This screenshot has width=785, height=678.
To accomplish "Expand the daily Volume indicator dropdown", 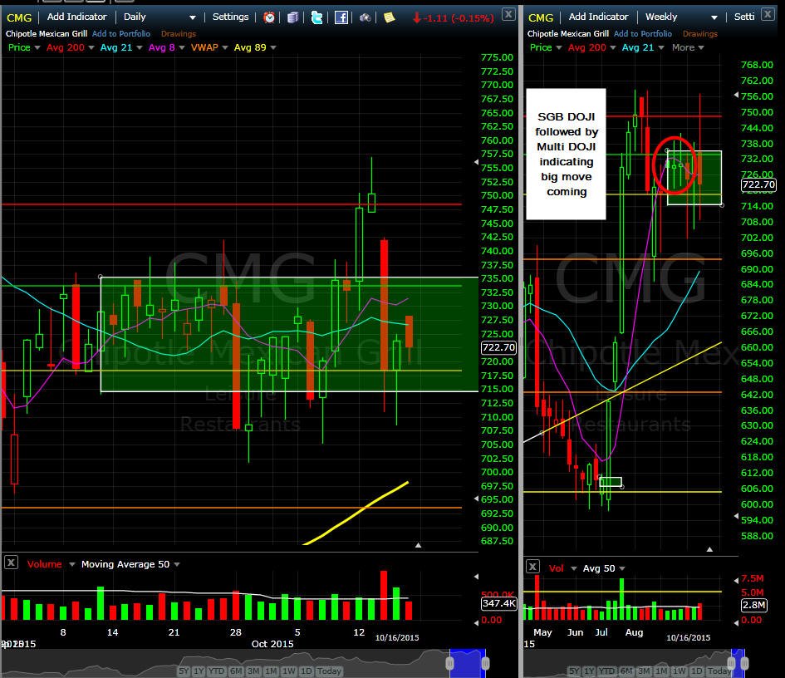I will coord(72,564).
